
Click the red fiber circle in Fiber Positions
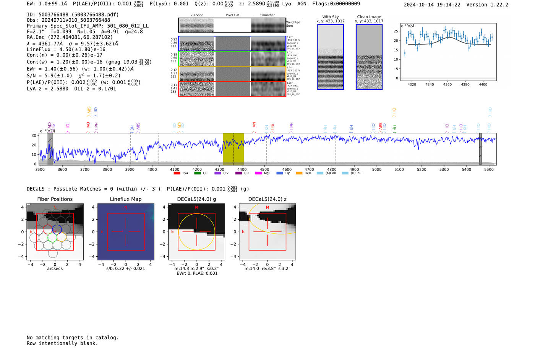coord(48,229)
